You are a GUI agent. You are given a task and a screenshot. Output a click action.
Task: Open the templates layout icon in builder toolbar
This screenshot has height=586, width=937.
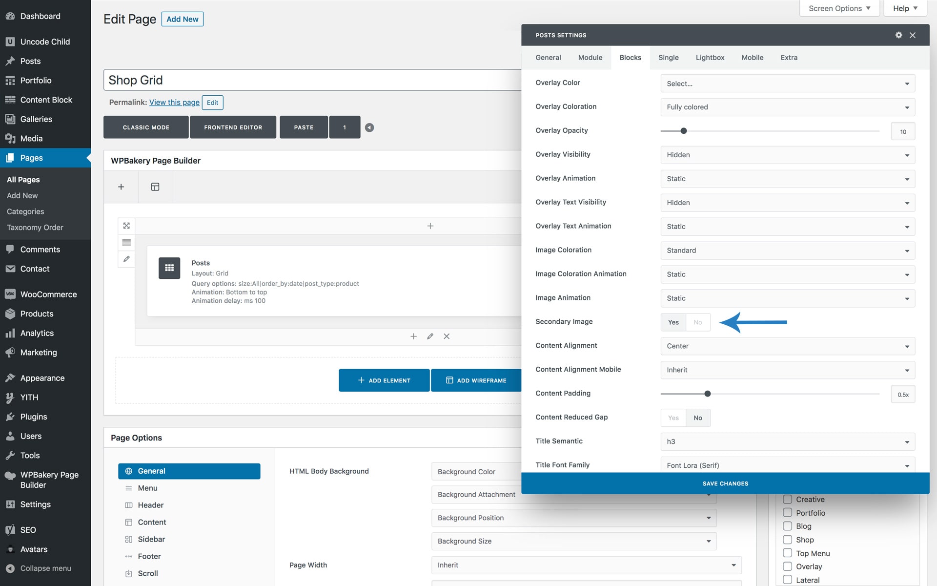[155, 187]
